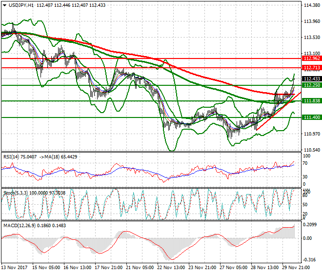
Task: Click the 17 Nov 21:00 time label
Action: click(109, 268)
